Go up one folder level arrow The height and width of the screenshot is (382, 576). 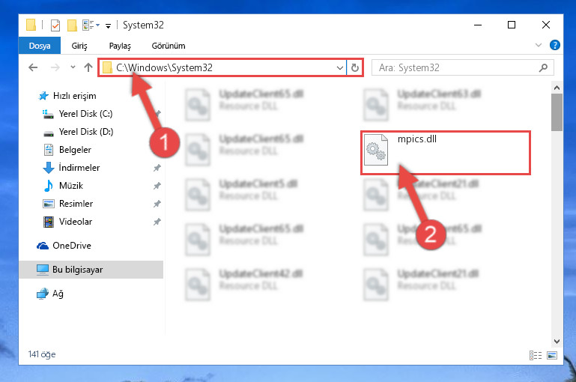pyautogui.click(x=88, y=67)
